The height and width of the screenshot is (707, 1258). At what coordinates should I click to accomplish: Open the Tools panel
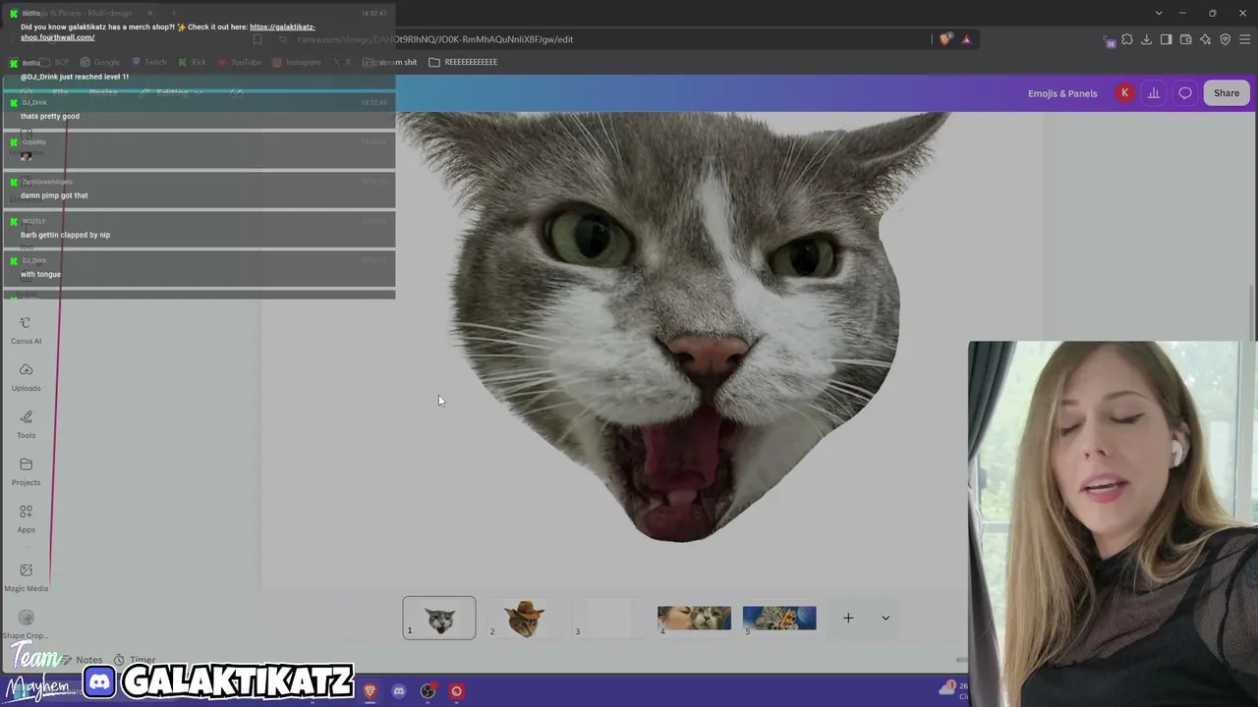coord(26,425)
